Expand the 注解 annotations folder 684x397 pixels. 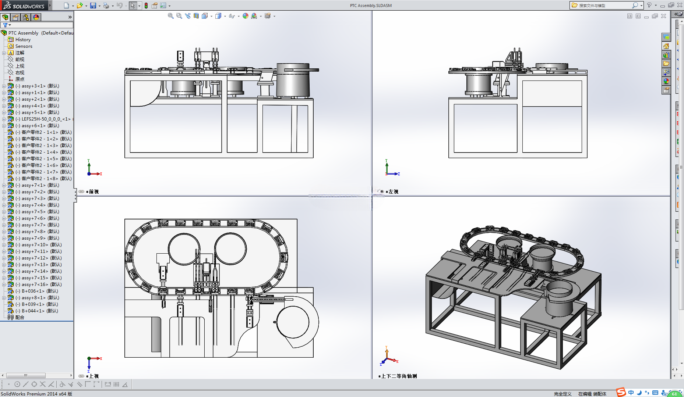[x=4, y=53]
